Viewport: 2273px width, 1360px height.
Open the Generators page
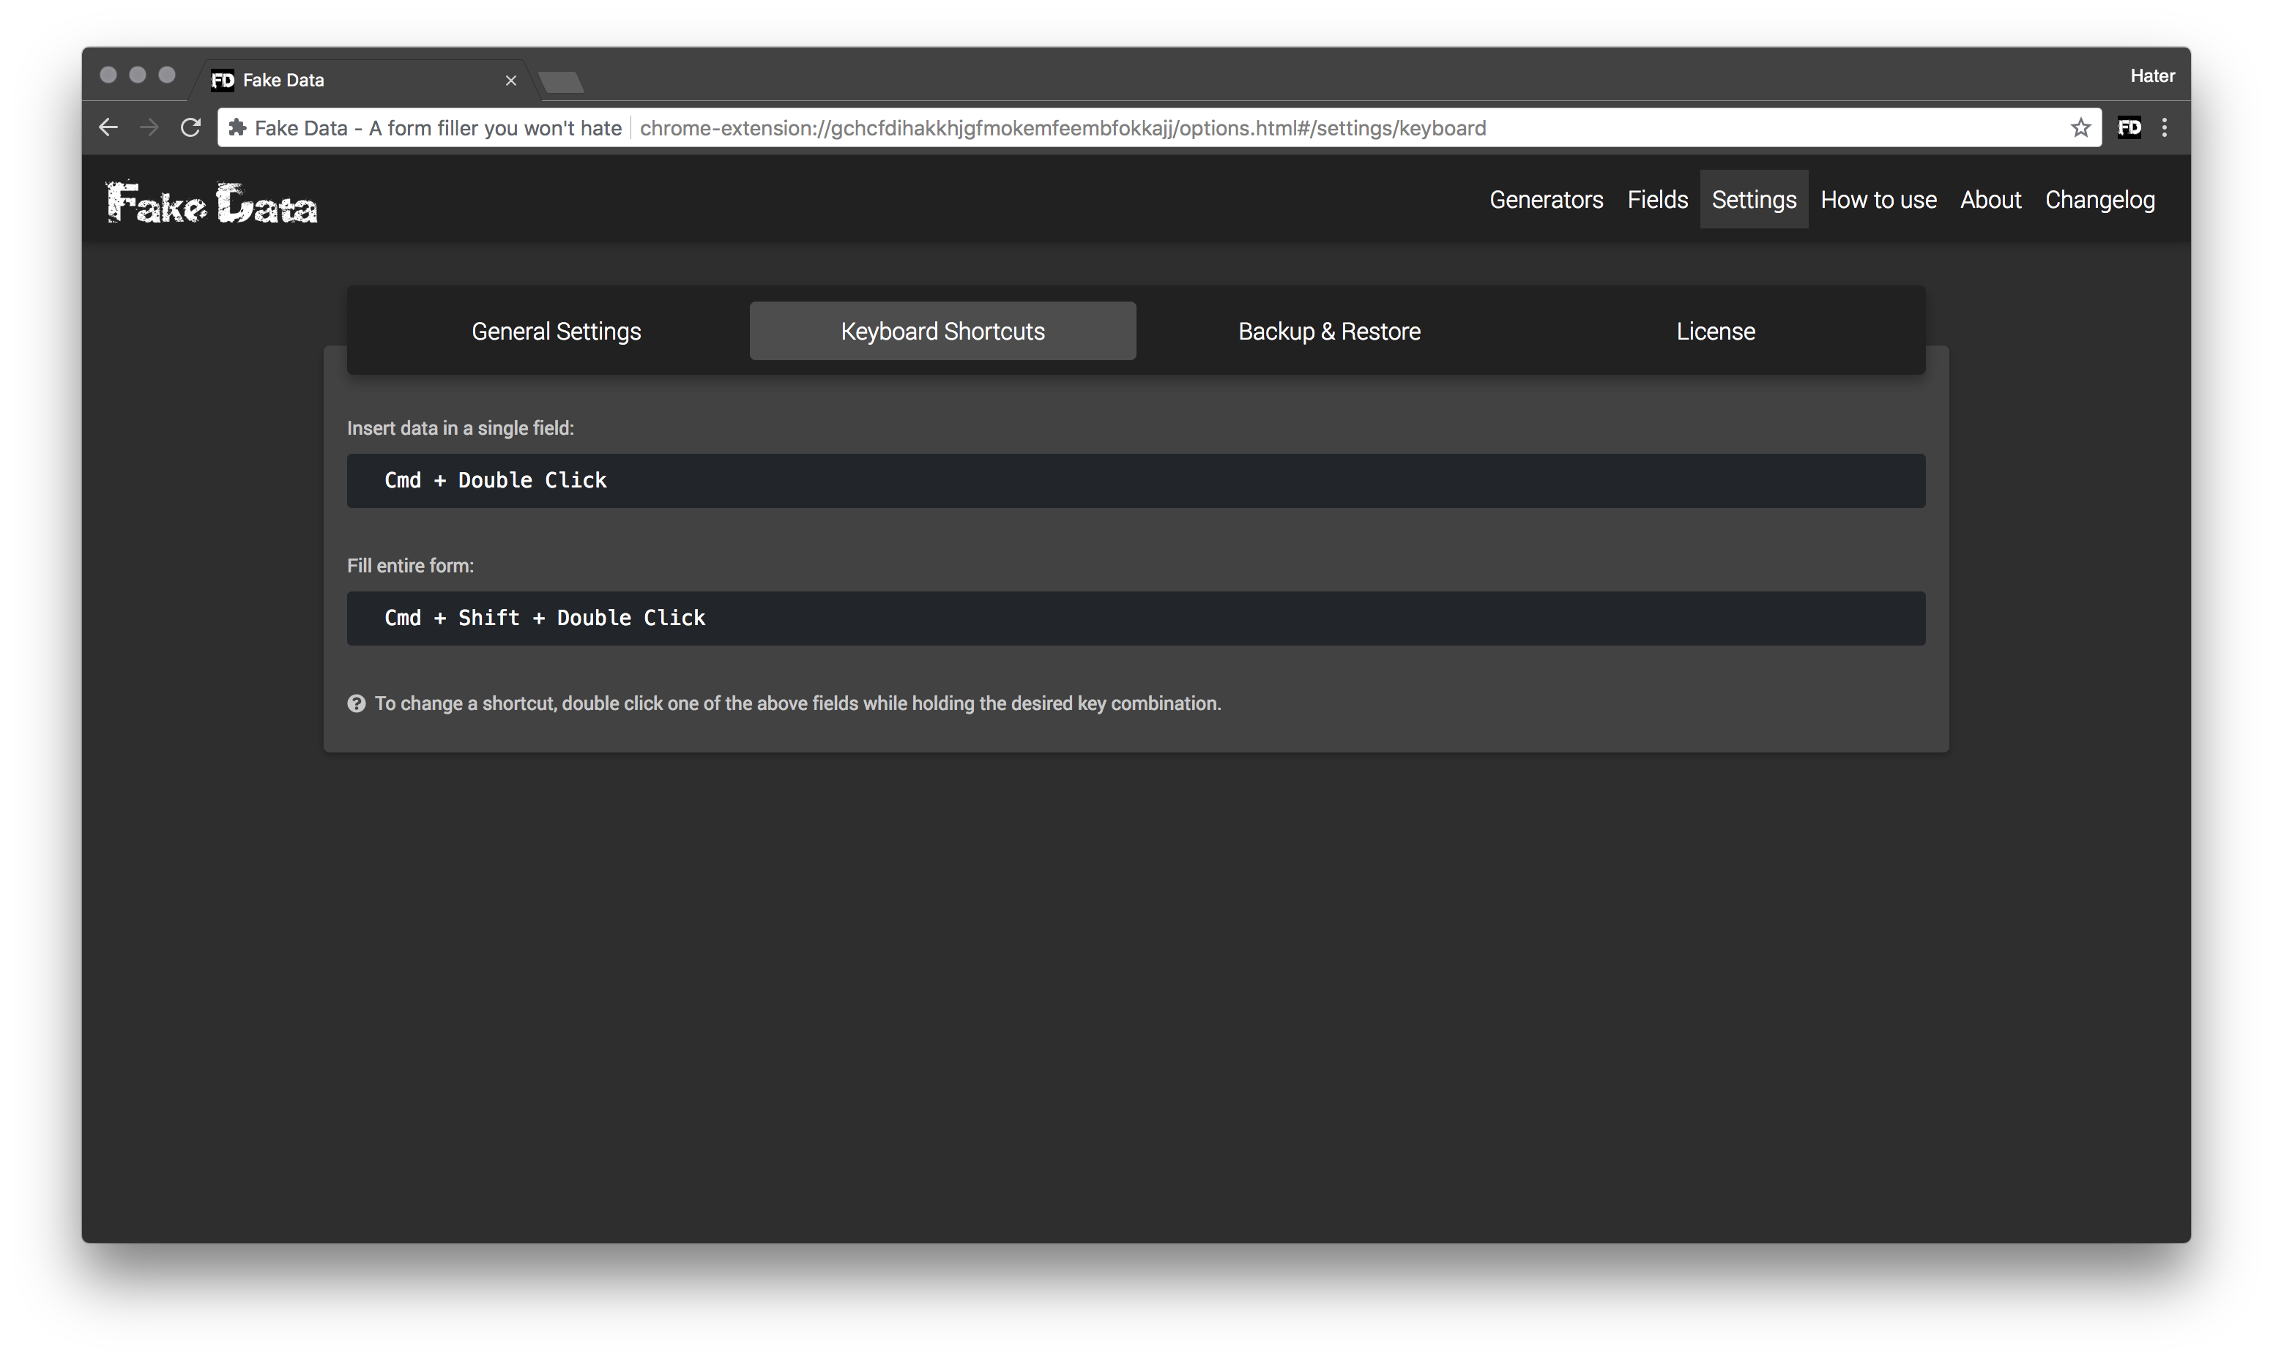pos(1546,199)
